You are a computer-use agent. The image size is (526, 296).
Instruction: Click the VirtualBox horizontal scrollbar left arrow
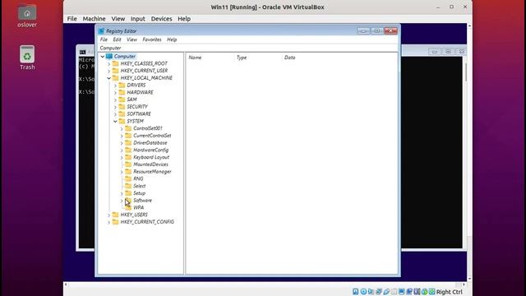pyautogui.click(x=66, y=284)
